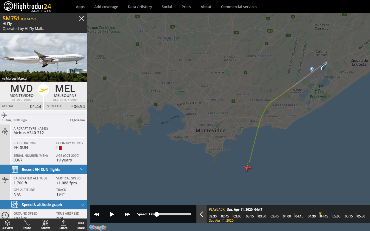Screen dimensions: 370x231
Task: Click the Add coverage link
Action: (x=106, y=7)
